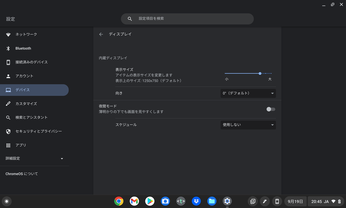
Task: Open セキュリティとプライバシー section
Action: 34,131
